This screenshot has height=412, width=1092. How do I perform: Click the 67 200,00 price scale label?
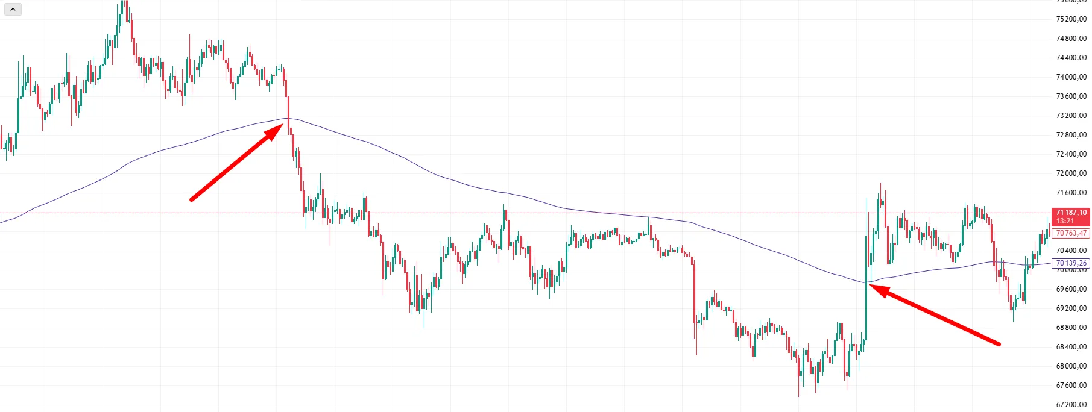click(1071, 405)
